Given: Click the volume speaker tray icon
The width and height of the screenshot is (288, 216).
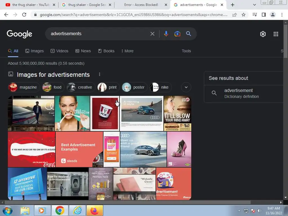Looking at the screenshot, I should tap(260, 210).
